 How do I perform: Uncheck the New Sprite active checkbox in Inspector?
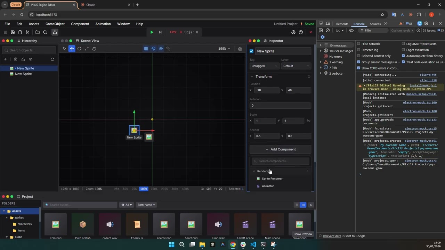point(251,51)
